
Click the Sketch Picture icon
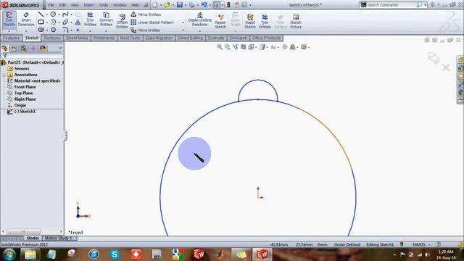point(296,22)
